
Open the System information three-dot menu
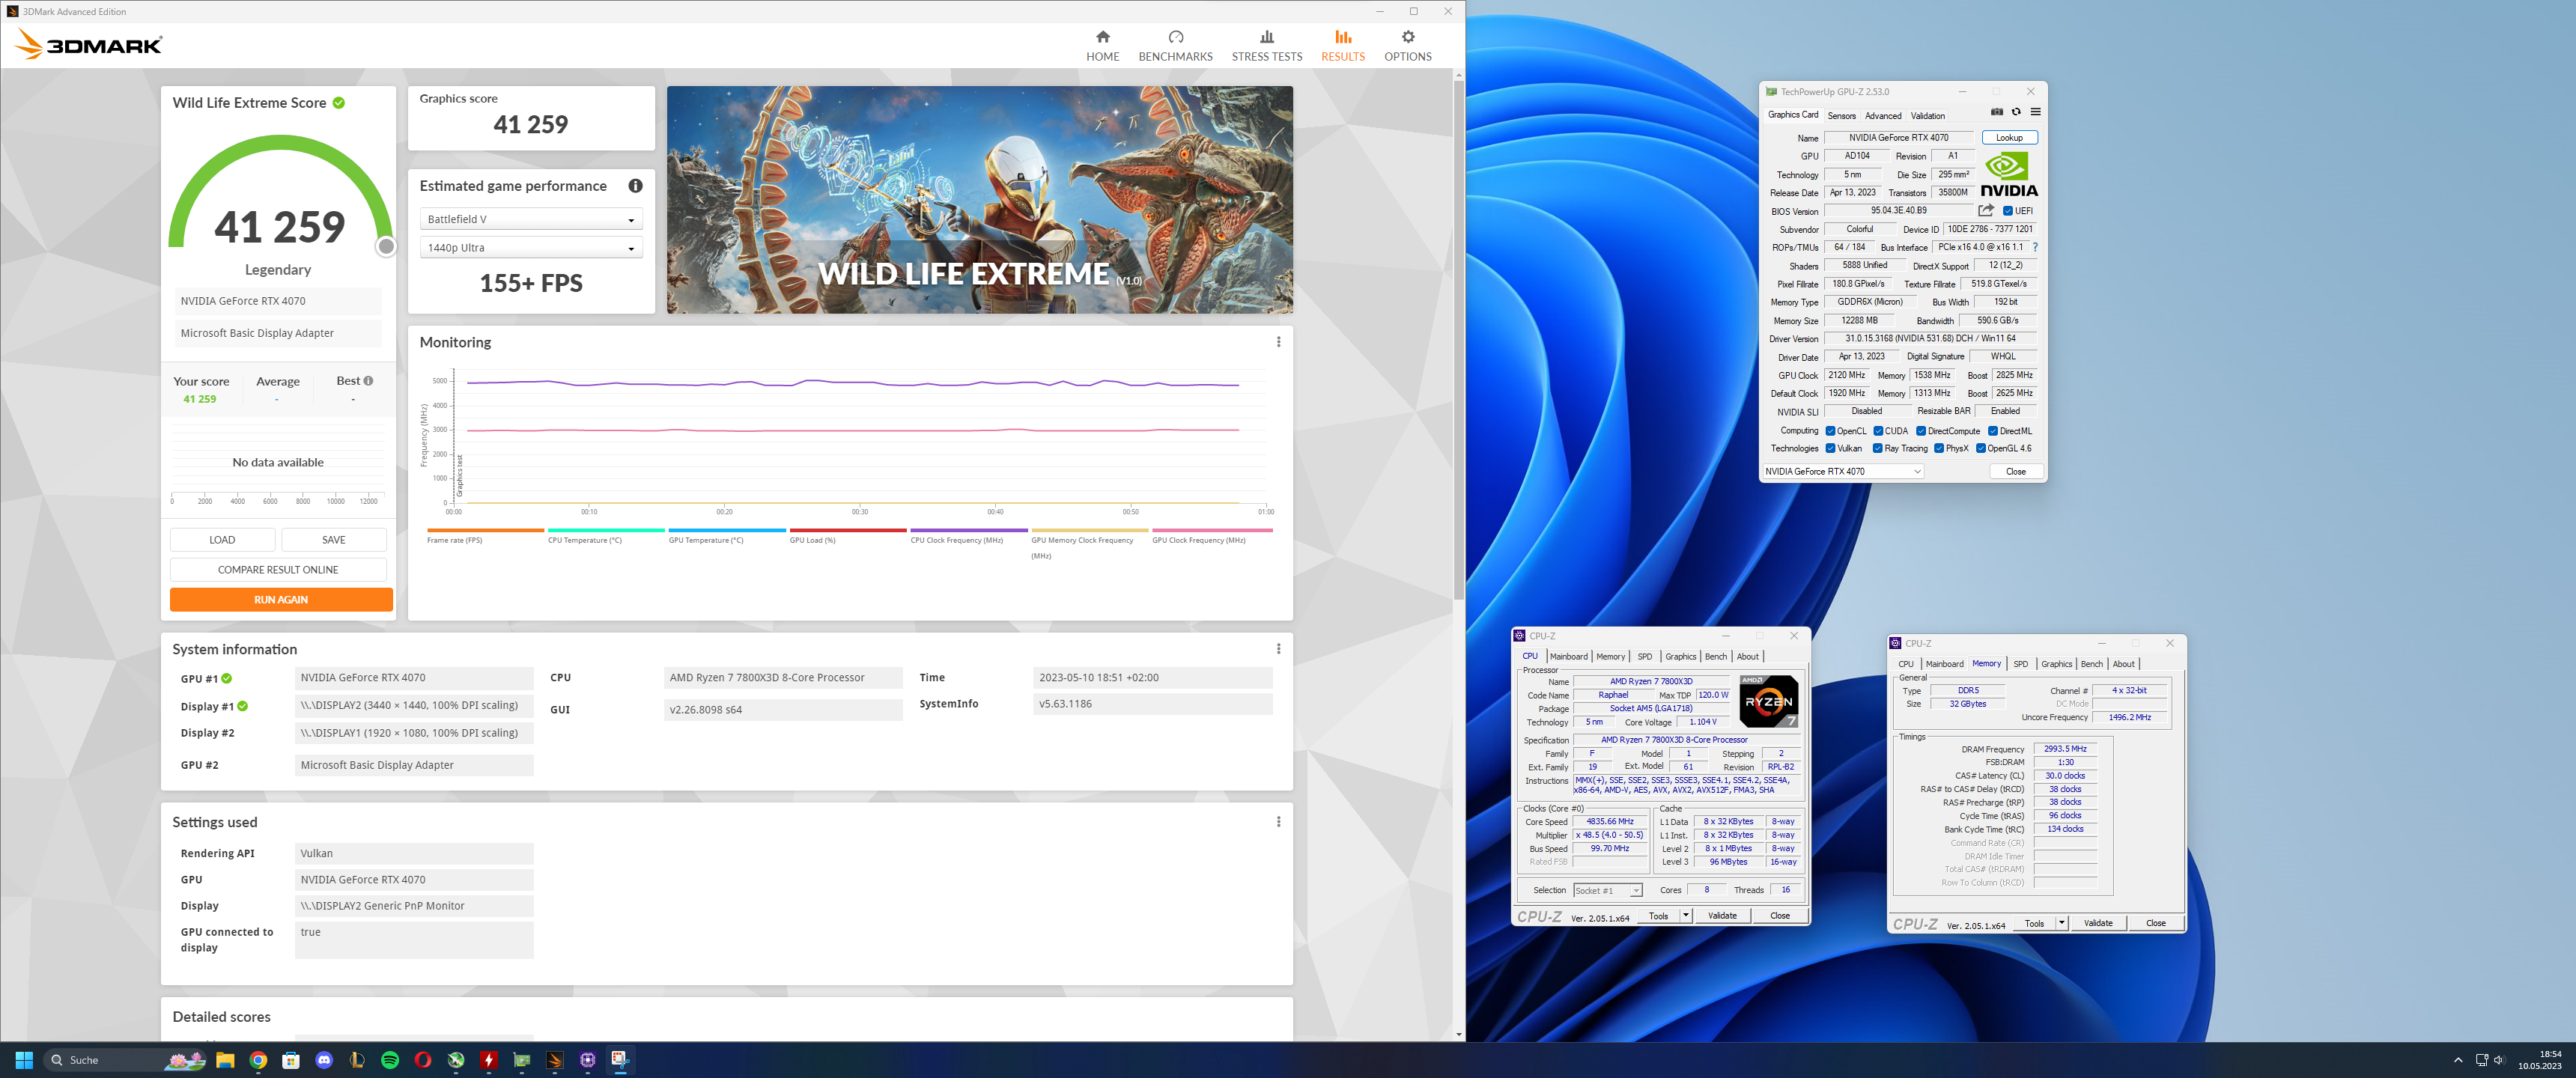pos(1278,649)
